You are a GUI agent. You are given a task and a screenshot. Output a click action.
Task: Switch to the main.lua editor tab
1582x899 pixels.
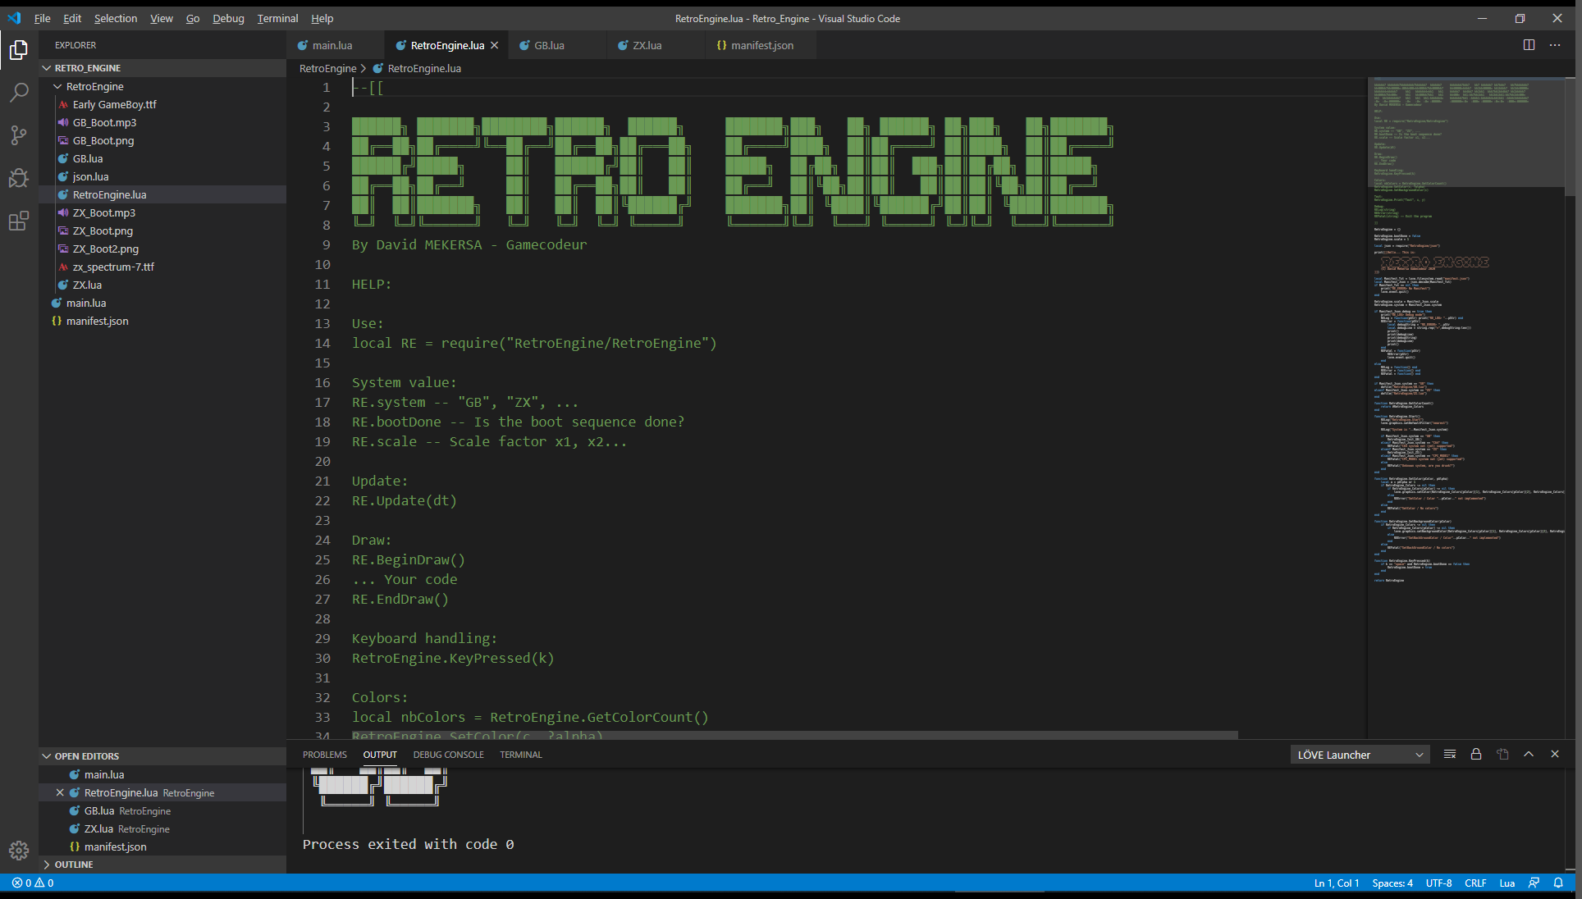331,45
